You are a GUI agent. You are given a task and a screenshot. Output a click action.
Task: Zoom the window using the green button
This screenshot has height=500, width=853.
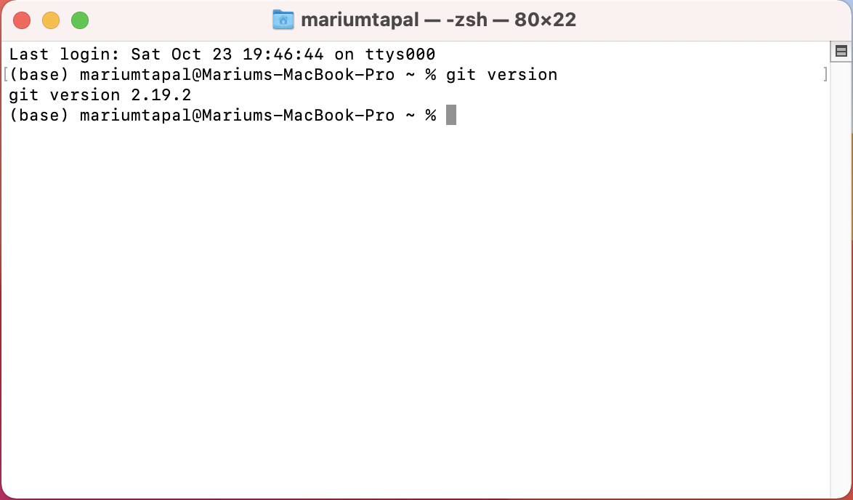point(80,20)
